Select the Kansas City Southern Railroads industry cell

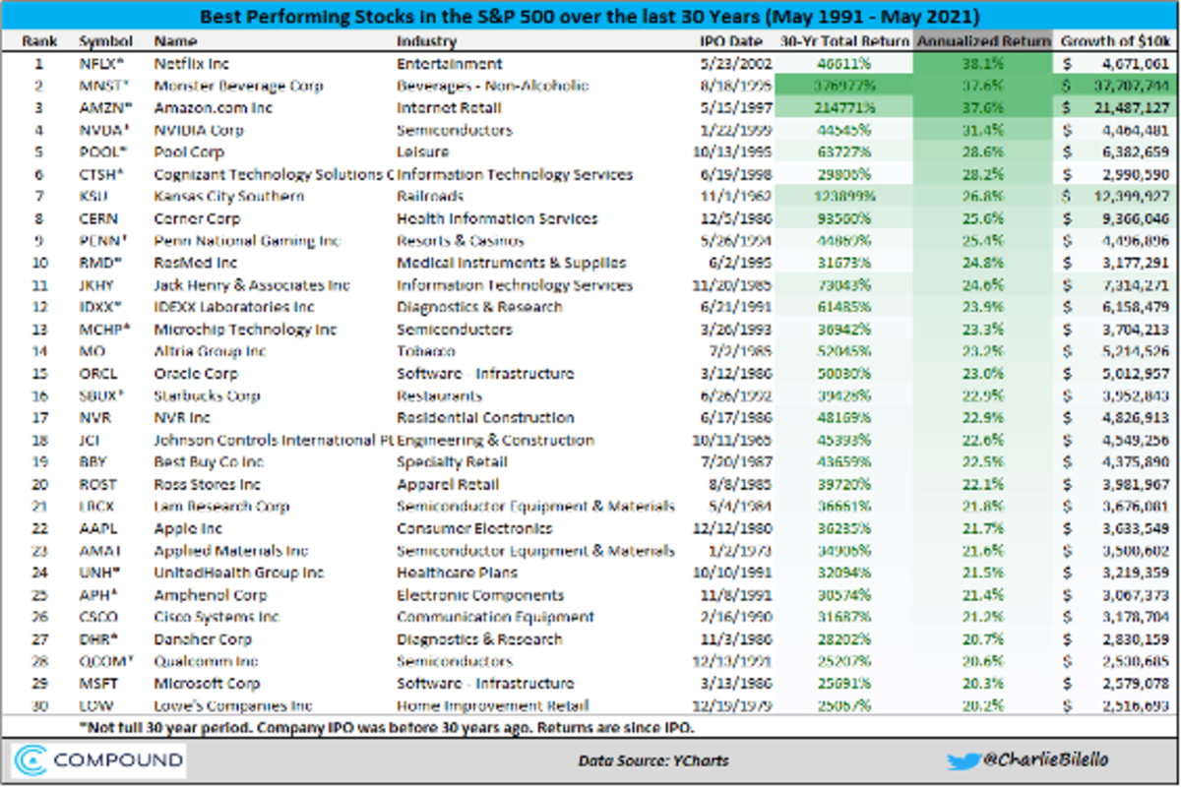point(433,197)
